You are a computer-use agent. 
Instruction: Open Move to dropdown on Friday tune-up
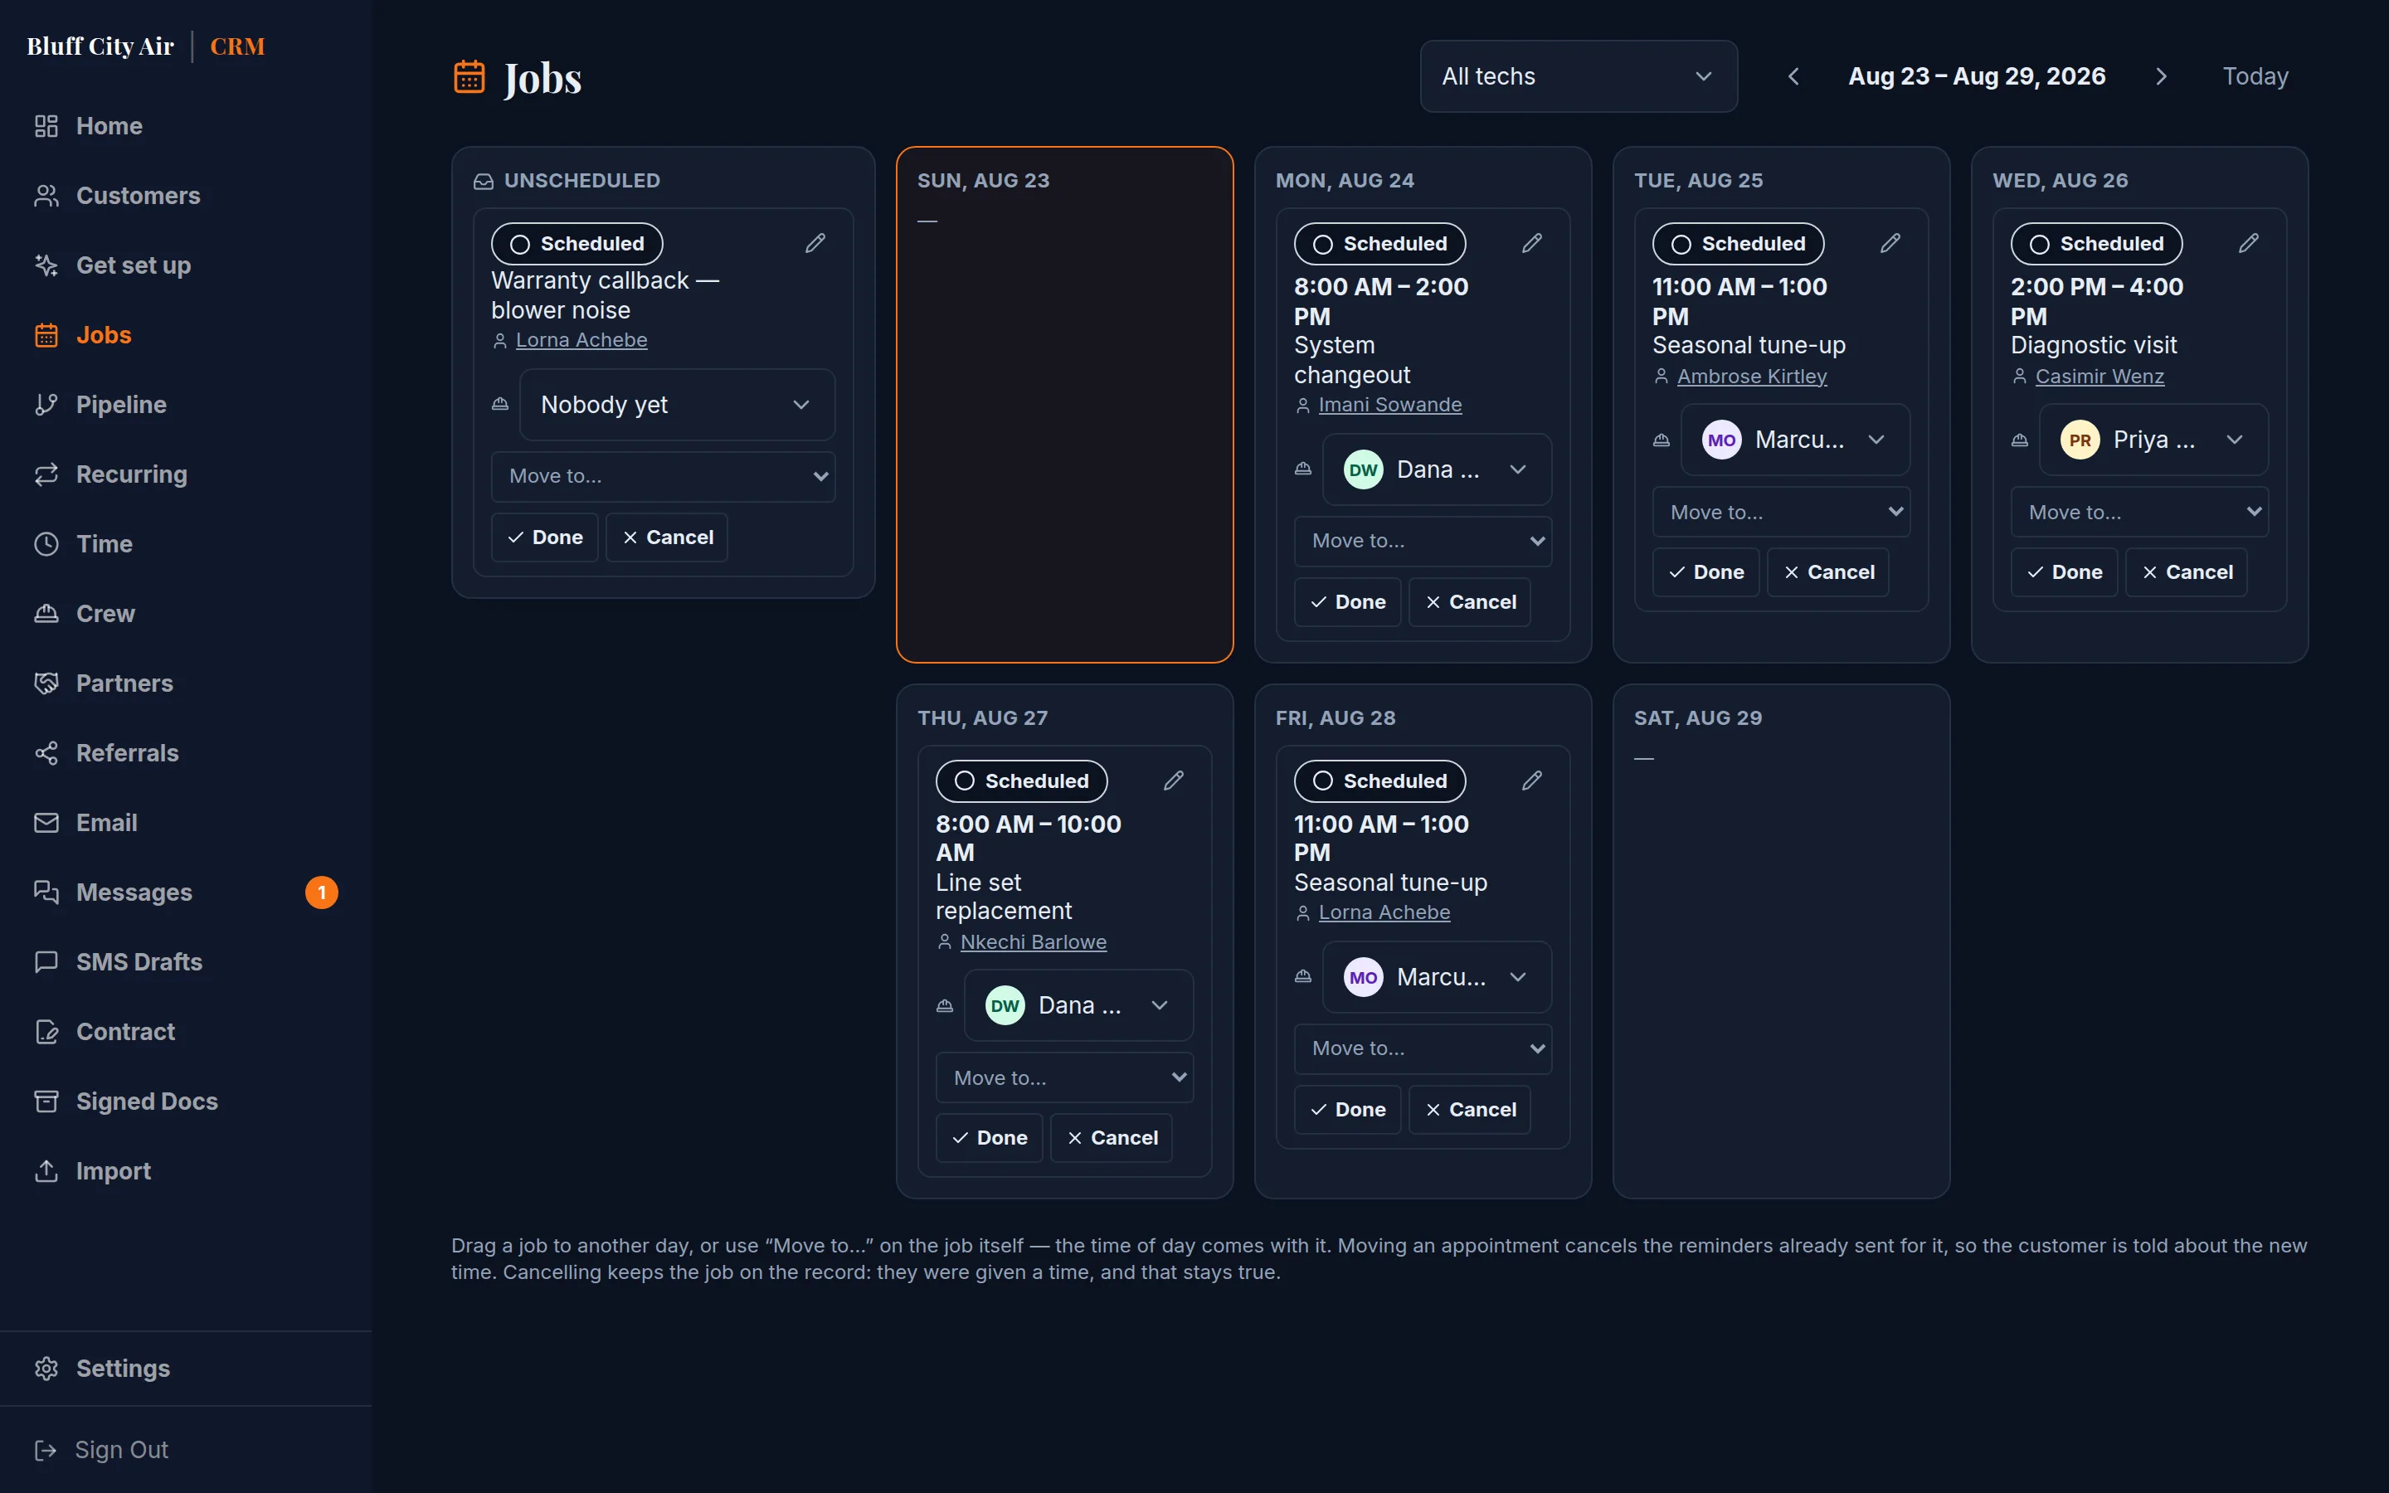point(1423,1048)
